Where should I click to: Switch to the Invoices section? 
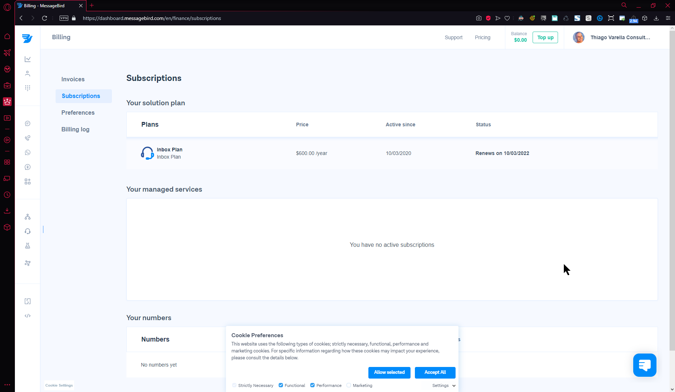(73, 79)
